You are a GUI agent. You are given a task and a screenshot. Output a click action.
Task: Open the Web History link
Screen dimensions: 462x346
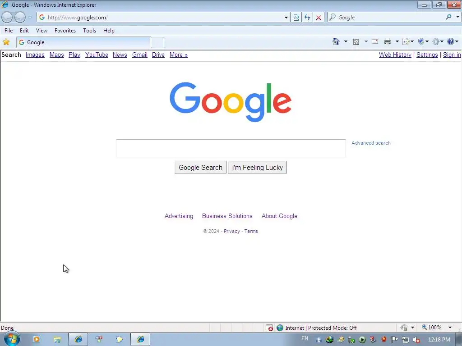395,55
